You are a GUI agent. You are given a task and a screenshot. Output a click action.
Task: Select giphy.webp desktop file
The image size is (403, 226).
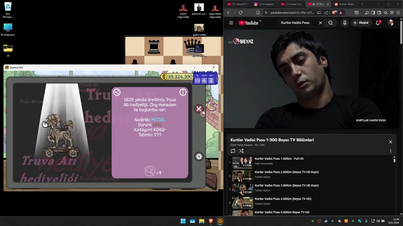(199, 30)
